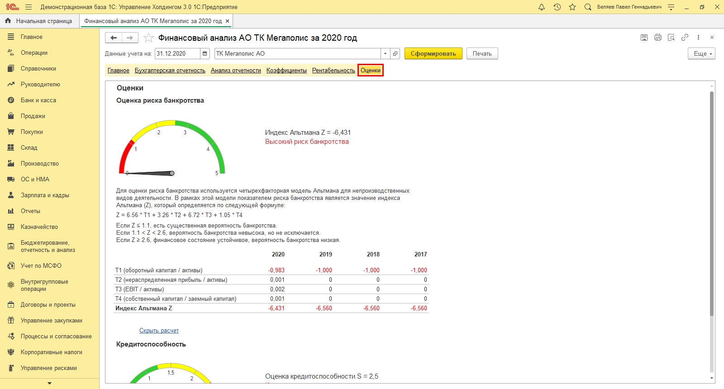Open the Справочники section in sidebar
This screenshot has height=389, width=724.
click(50, 69)
